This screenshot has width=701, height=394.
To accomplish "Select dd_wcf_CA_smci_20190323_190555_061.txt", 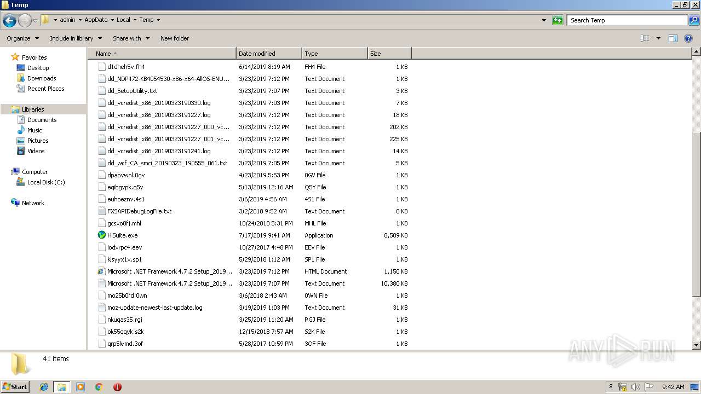I will pyautogui.click(x=168, y=163).
